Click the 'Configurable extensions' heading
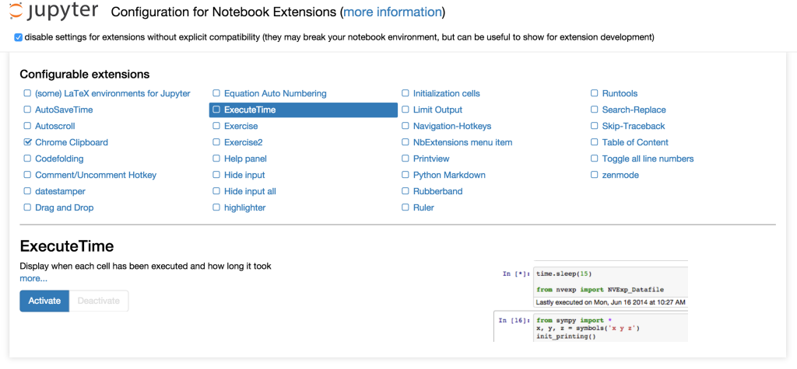This screenshot has height=369, width=797. [x=85, y=75]
